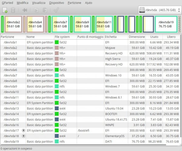
Task: Sort by Punto di montaggio column header
Action: pos(90,37)
